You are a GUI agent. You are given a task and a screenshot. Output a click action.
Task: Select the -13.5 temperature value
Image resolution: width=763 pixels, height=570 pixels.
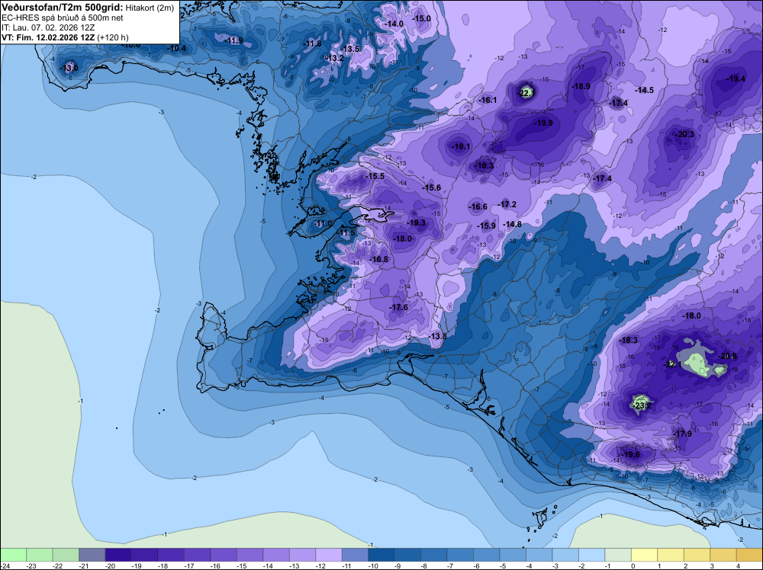point(350,49)
